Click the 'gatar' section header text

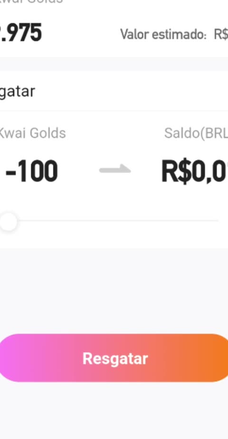click(18, 92)
